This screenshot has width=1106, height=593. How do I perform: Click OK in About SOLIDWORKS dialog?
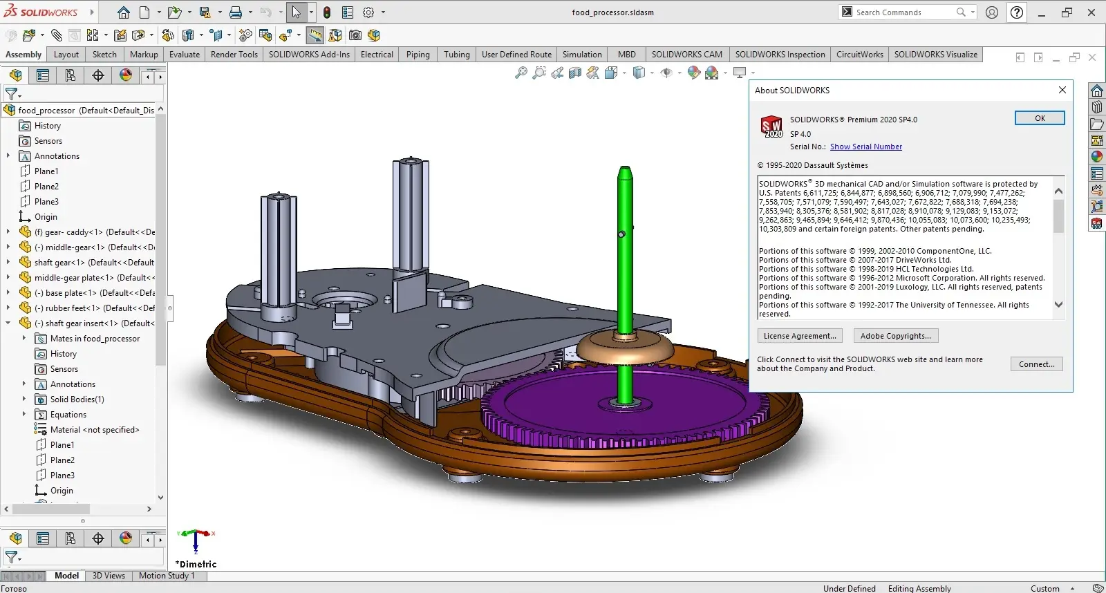pos(1040,118)
